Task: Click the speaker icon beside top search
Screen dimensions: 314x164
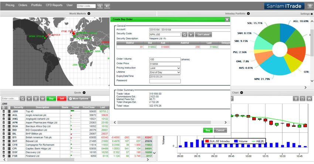Action: [107, 6]
